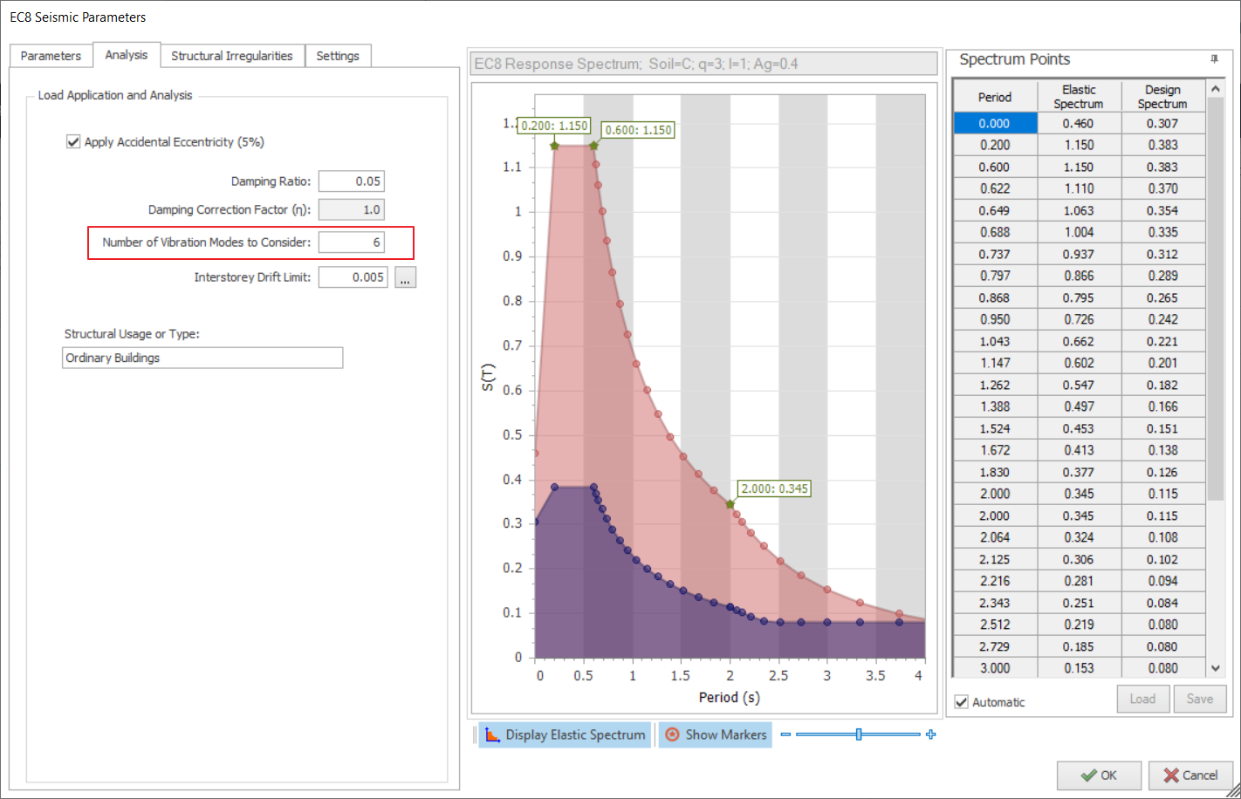The height and width of the screenshot is (799, 1241).
Task: Open the Settings tab
Action: (338, 56)
